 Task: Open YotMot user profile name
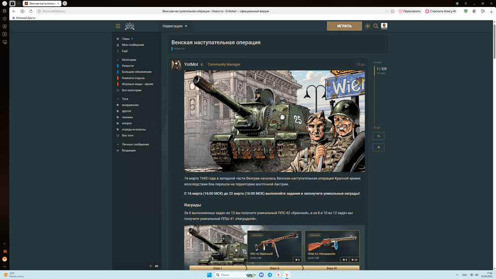pyautogui.click(x=191, y=64)
